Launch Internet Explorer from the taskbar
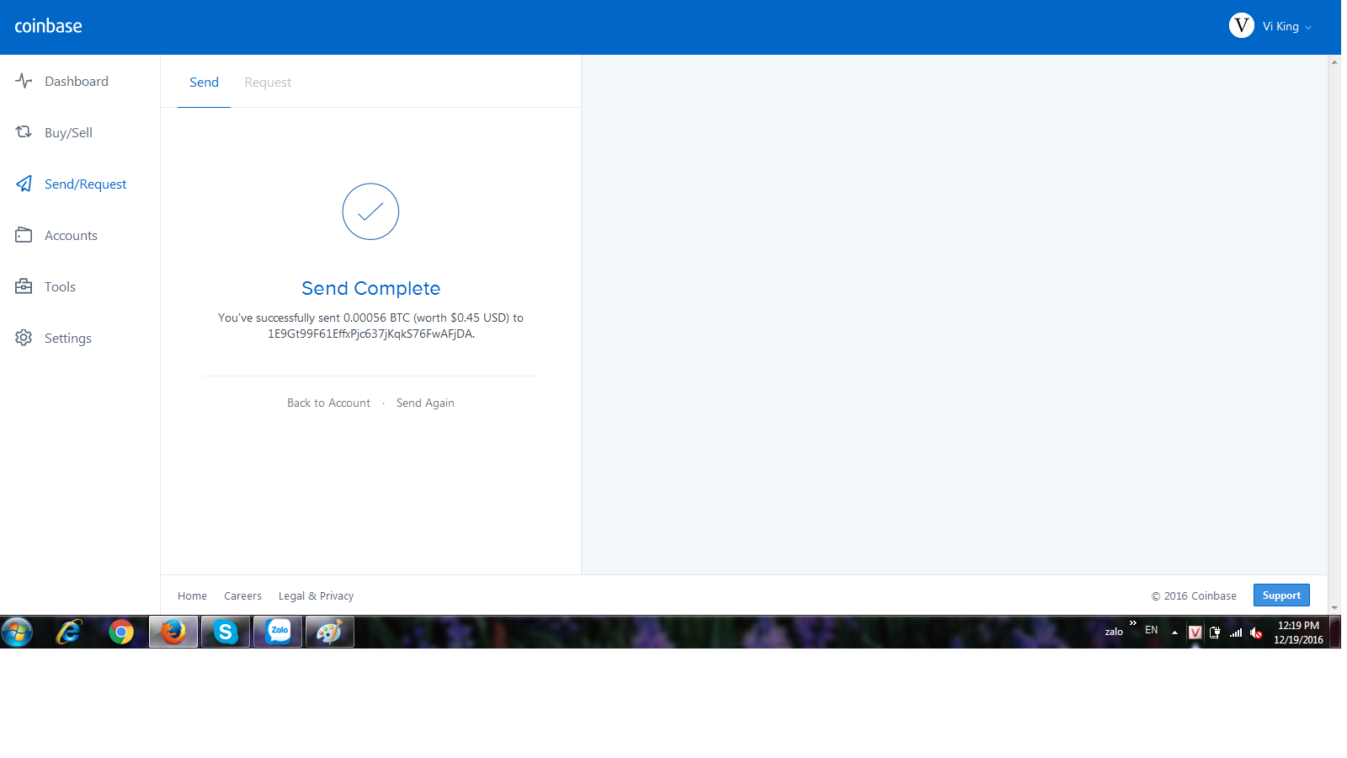 68,632
